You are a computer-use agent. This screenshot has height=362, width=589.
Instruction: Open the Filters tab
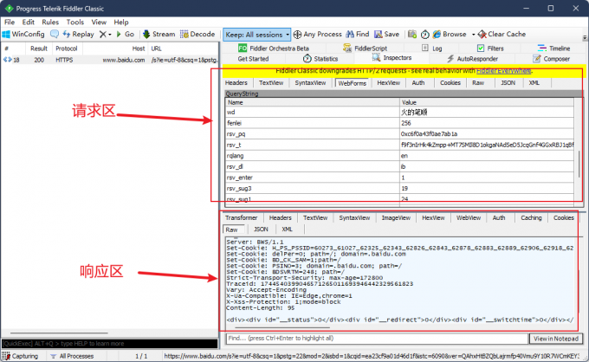(x=490, y=48)
